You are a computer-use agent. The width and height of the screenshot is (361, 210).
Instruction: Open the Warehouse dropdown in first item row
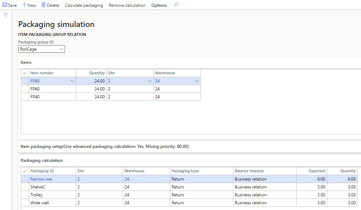point(196,81)
